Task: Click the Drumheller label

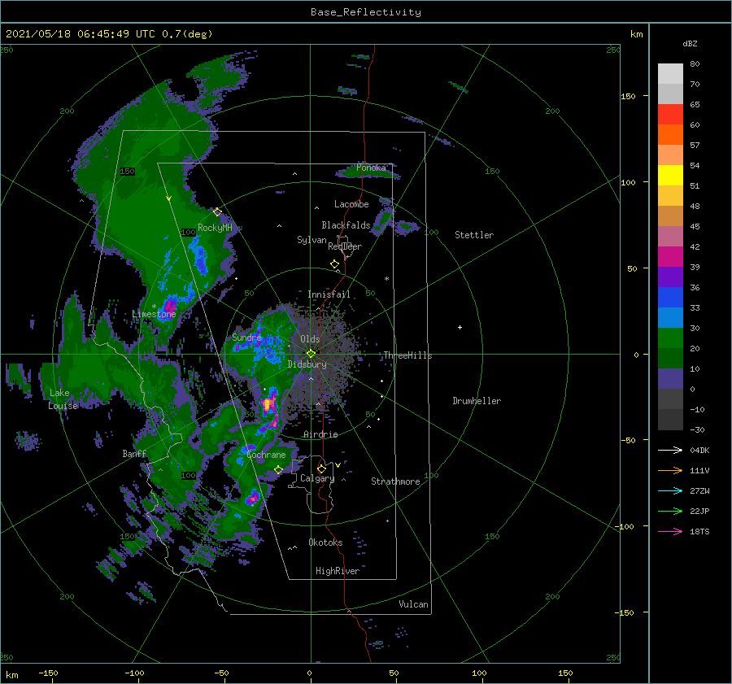Action: (477, 401)
